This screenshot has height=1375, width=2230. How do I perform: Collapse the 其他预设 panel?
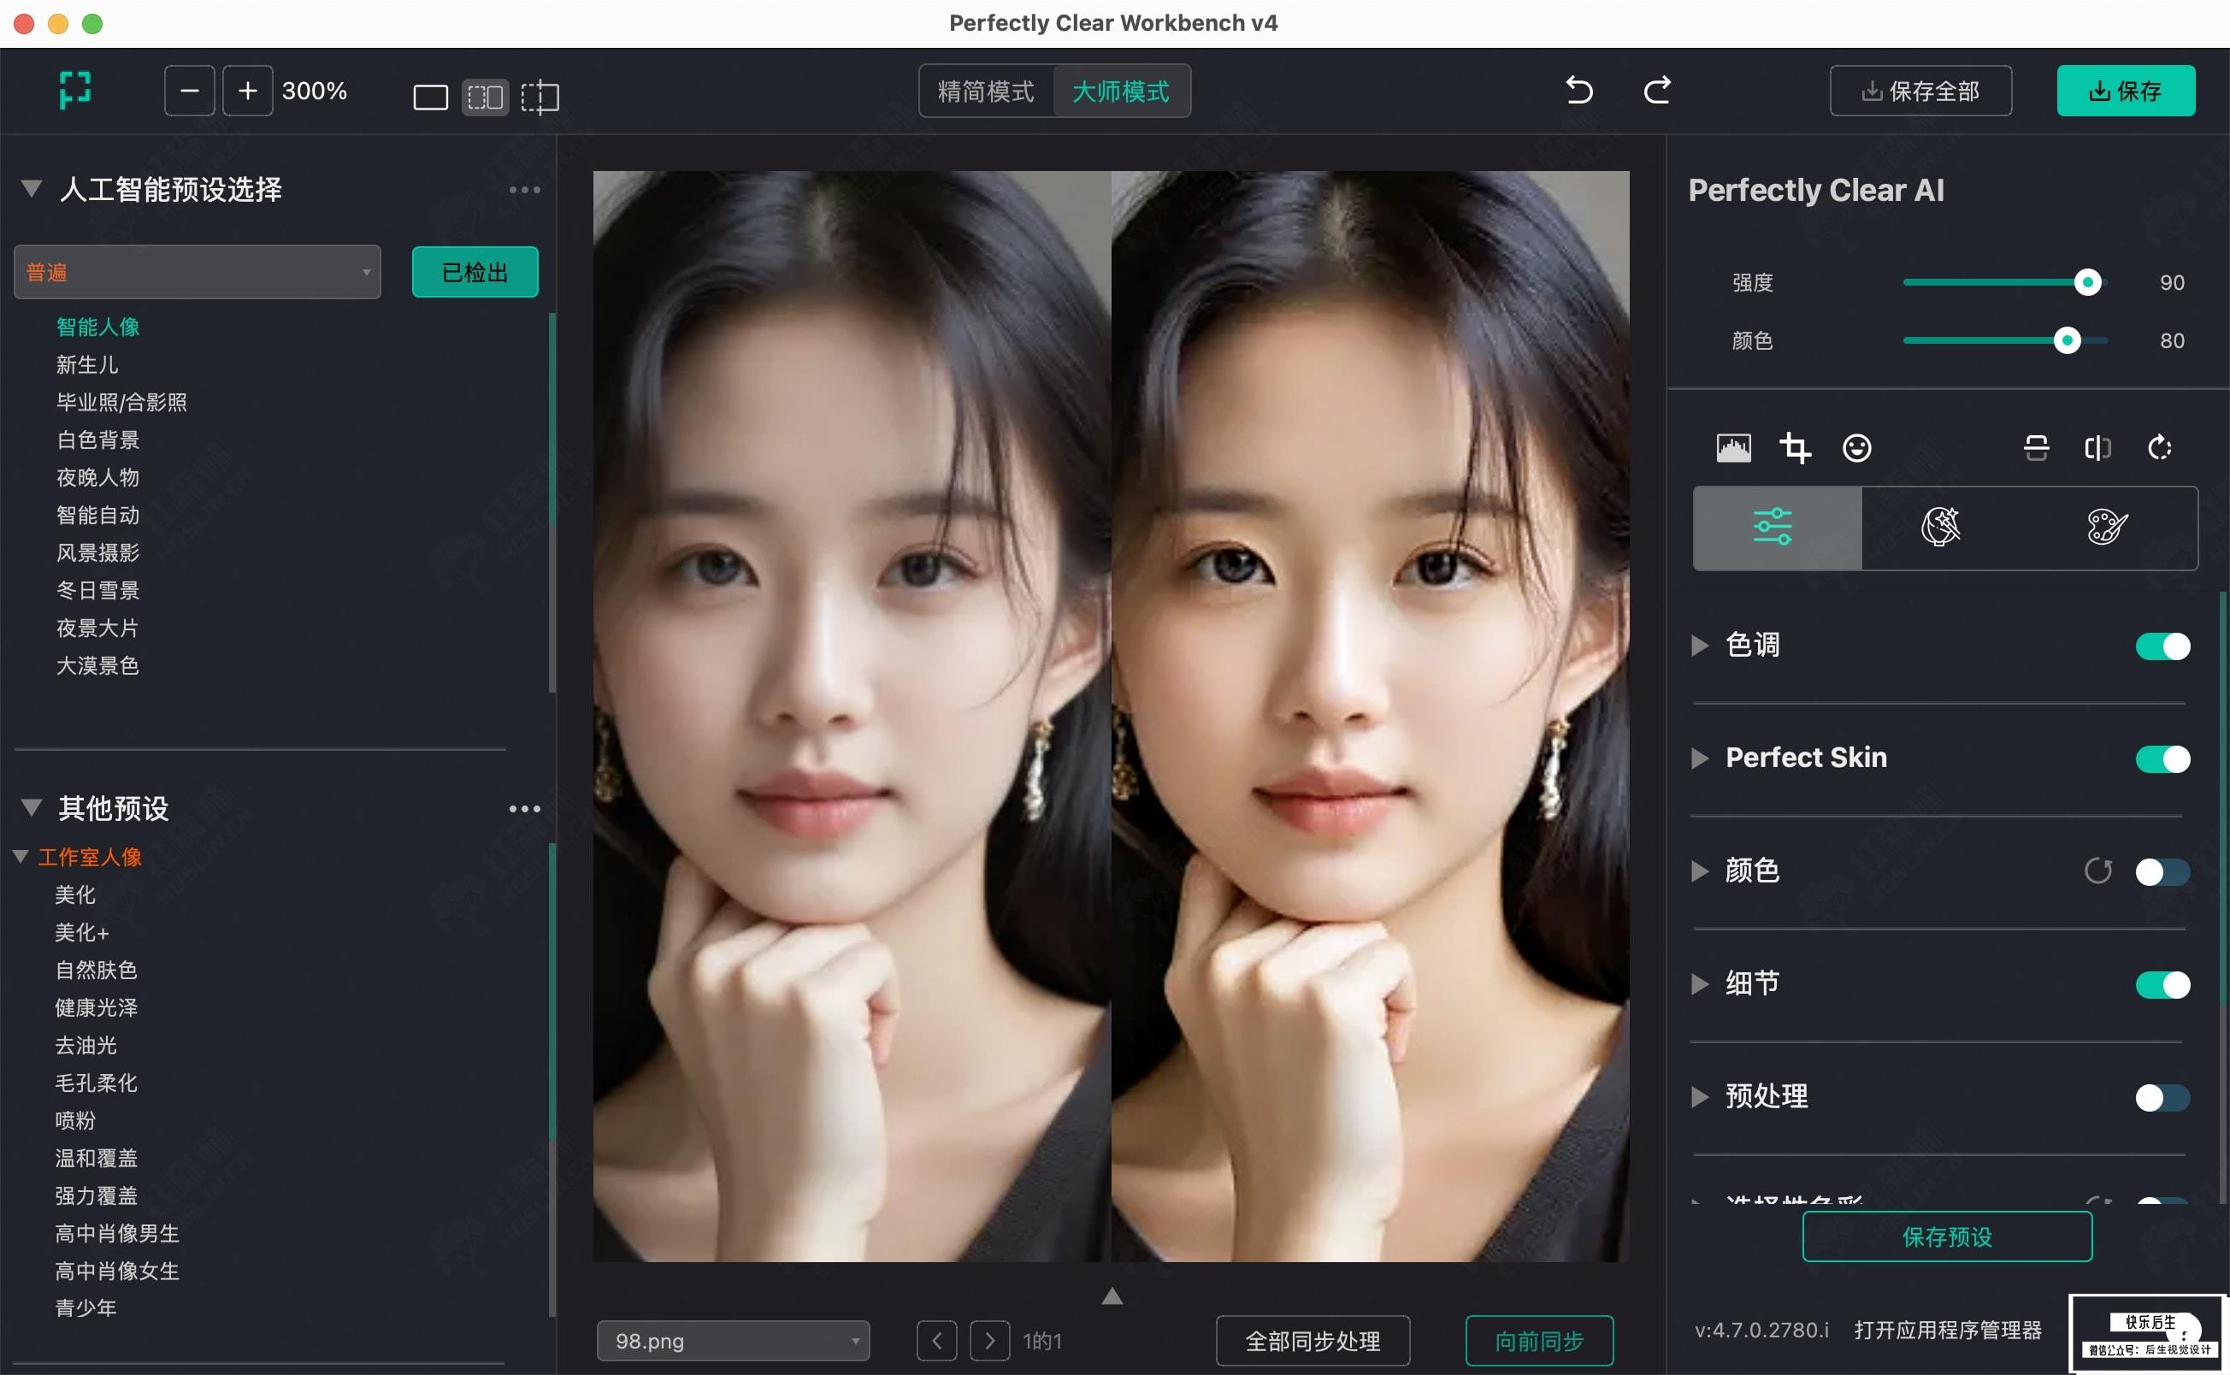click(32, 807)
